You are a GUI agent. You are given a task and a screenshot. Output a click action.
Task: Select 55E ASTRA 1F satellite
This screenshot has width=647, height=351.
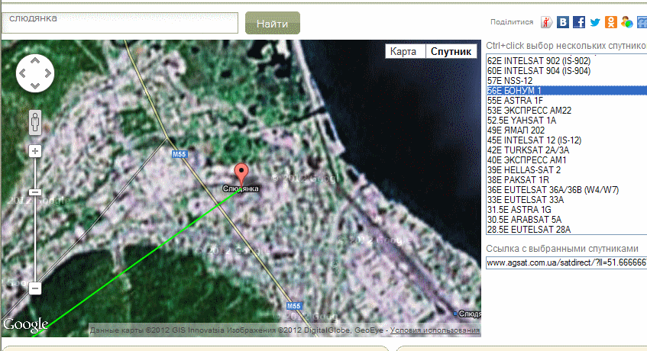(x=566, y=101)
